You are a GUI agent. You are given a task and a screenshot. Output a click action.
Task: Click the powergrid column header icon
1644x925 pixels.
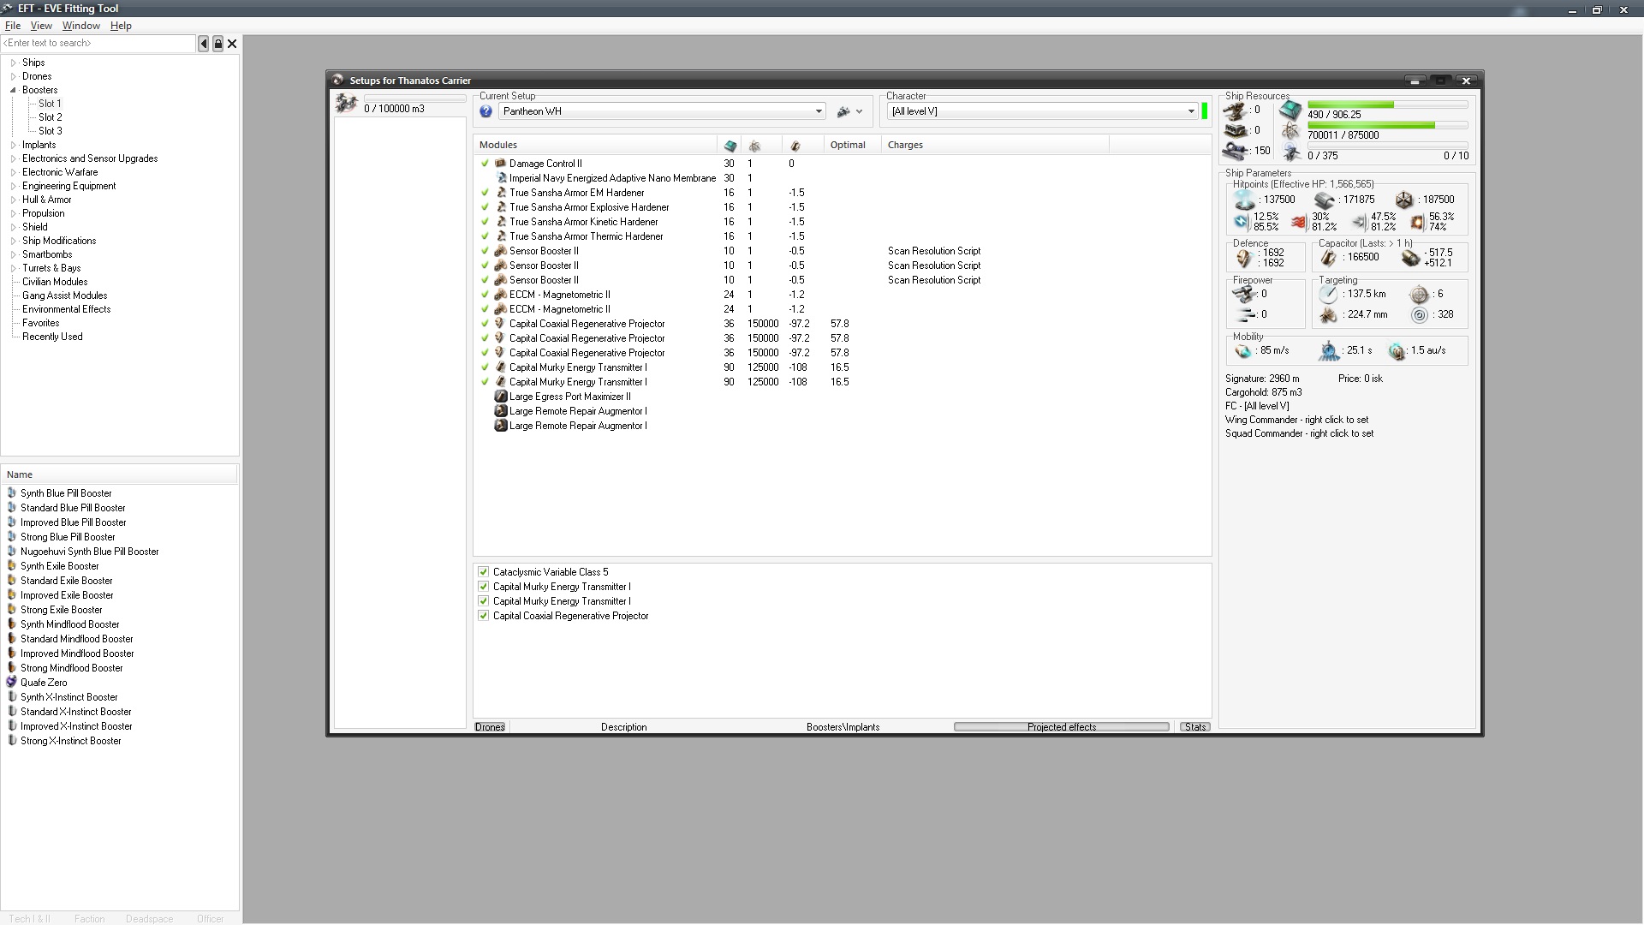(x=754, y=146)
